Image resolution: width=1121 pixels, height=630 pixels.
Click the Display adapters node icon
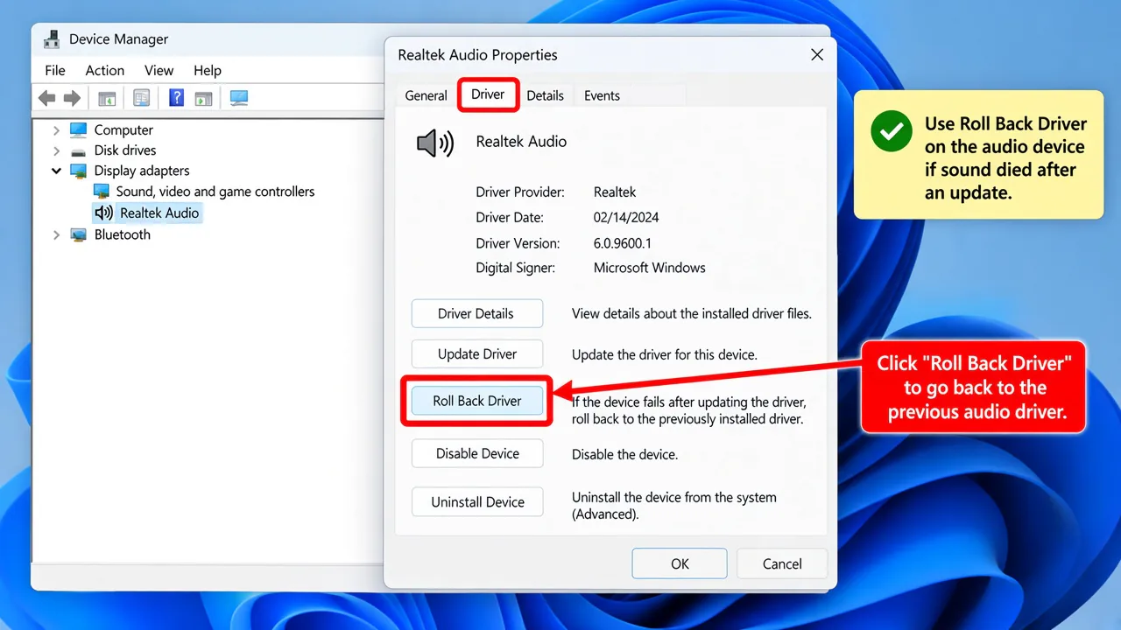point(79,171)
